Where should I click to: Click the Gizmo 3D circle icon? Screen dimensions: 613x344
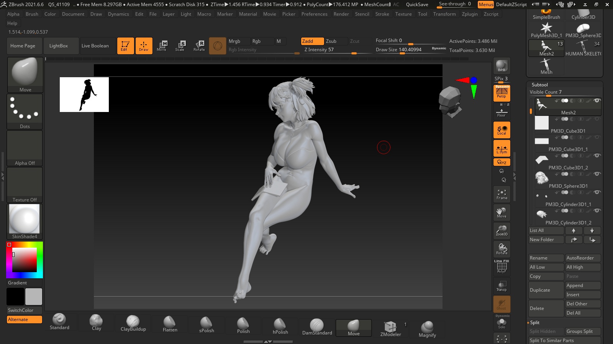[218, 46]
